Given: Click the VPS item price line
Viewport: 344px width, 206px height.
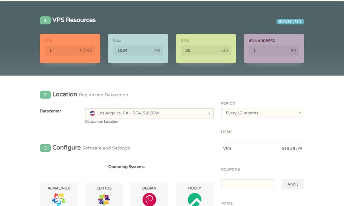Looking at the screenshot, I should 262,148.
